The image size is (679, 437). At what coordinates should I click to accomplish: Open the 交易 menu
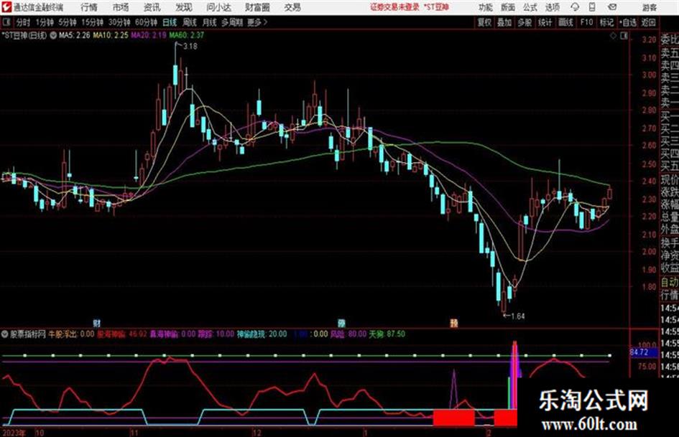292,7
